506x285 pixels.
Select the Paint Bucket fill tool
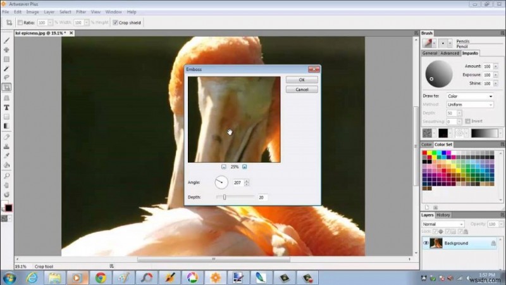6,165
